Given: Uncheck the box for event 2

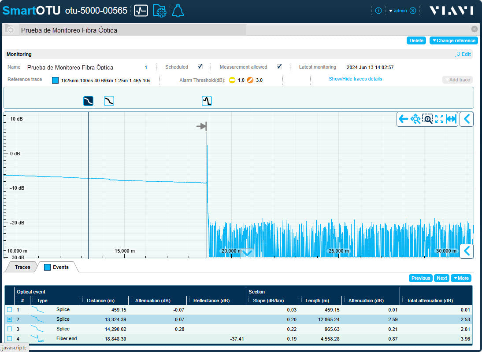Looking at the screenshot, I should (x=10, y=319).
